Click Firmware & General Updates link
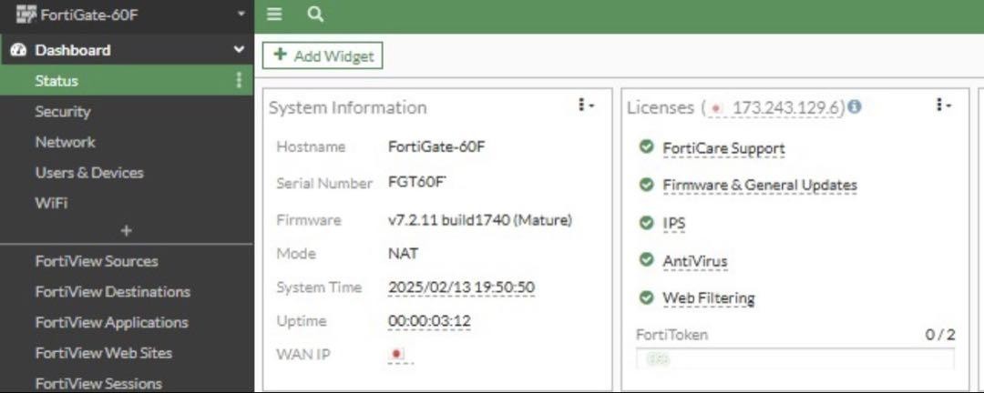 pos(760,186)
